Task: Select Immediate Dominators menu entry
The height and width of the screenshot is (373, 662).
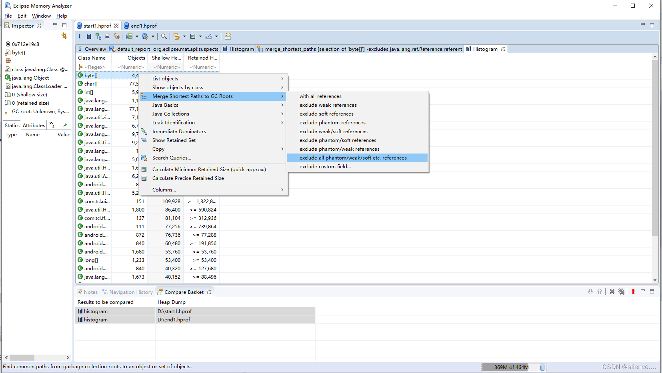Action: click(213, 132)
